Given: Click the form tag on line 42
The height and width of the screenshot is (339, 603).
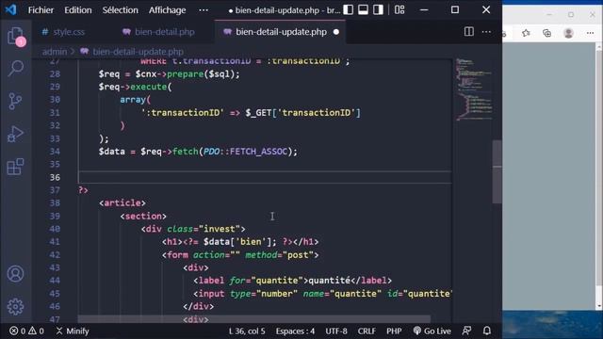Looking at the screenshot, I should tap(178, 255).
